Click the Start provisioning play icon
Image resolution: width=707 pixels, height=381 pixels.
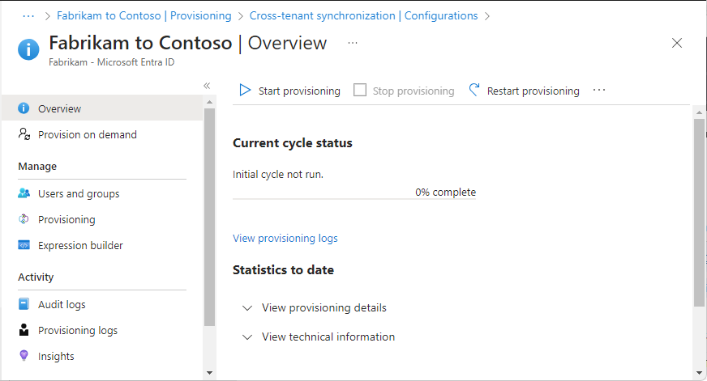[244, 90]
